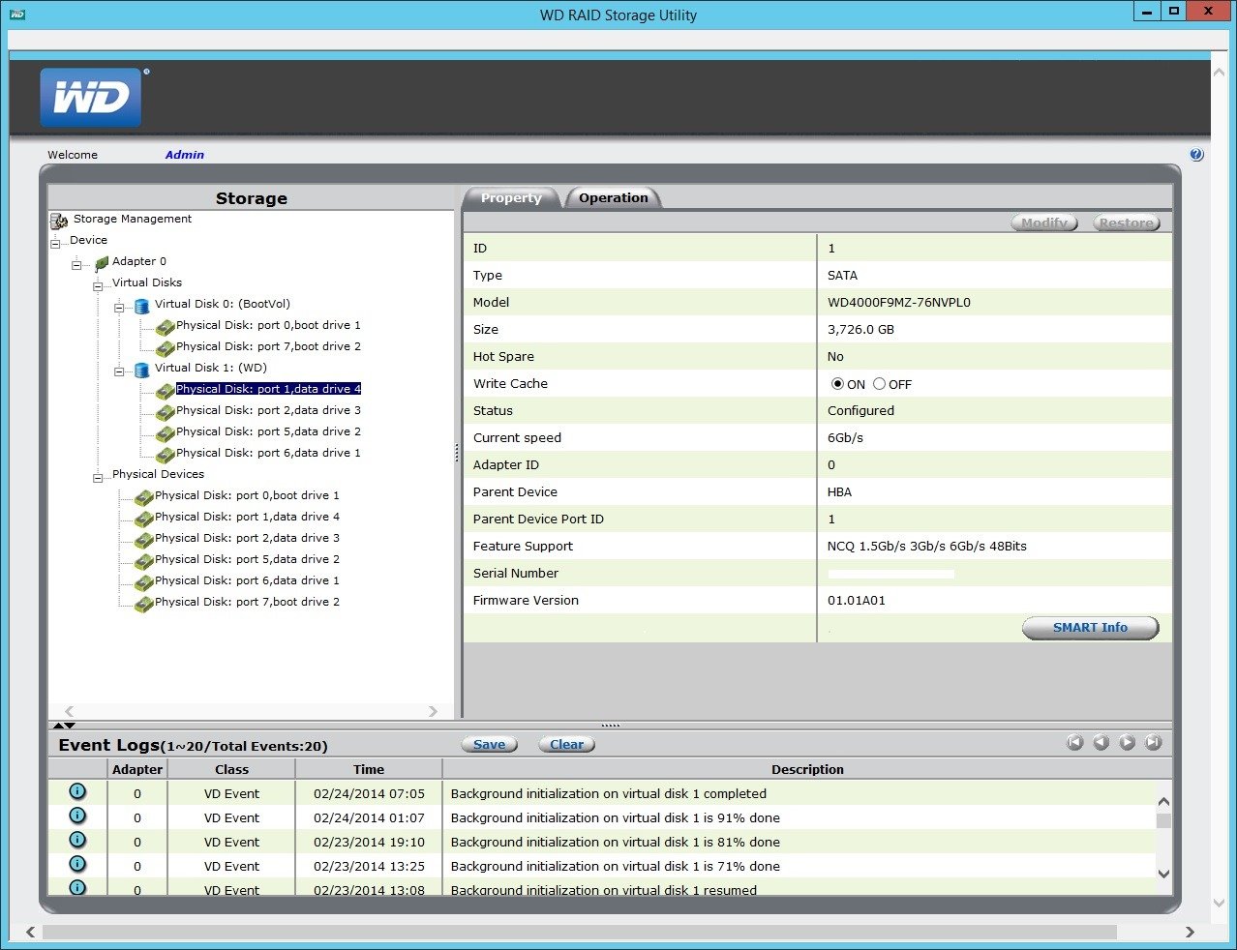Click "Background initialization on virtual disk 1 completed"
Screen dimensions: 1237x950
pyautogui.click(x=609, y=794)
